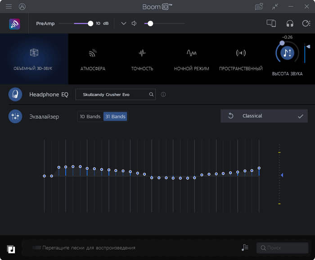Open the hamburger menu

pyautogui.click(x=9, y=7)
